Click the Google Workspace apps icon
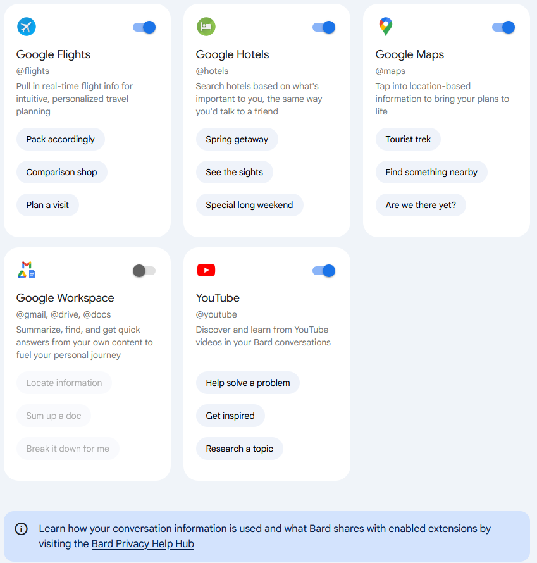This screenshot has height=563, width=537. coord(27,270)
